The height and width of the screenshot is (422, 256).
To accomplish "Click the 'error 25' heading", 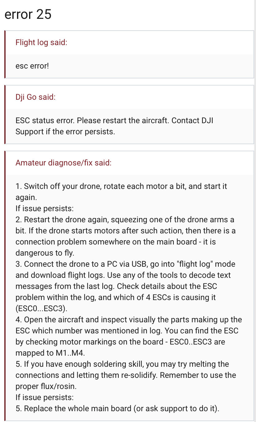I will click(28, 14).
